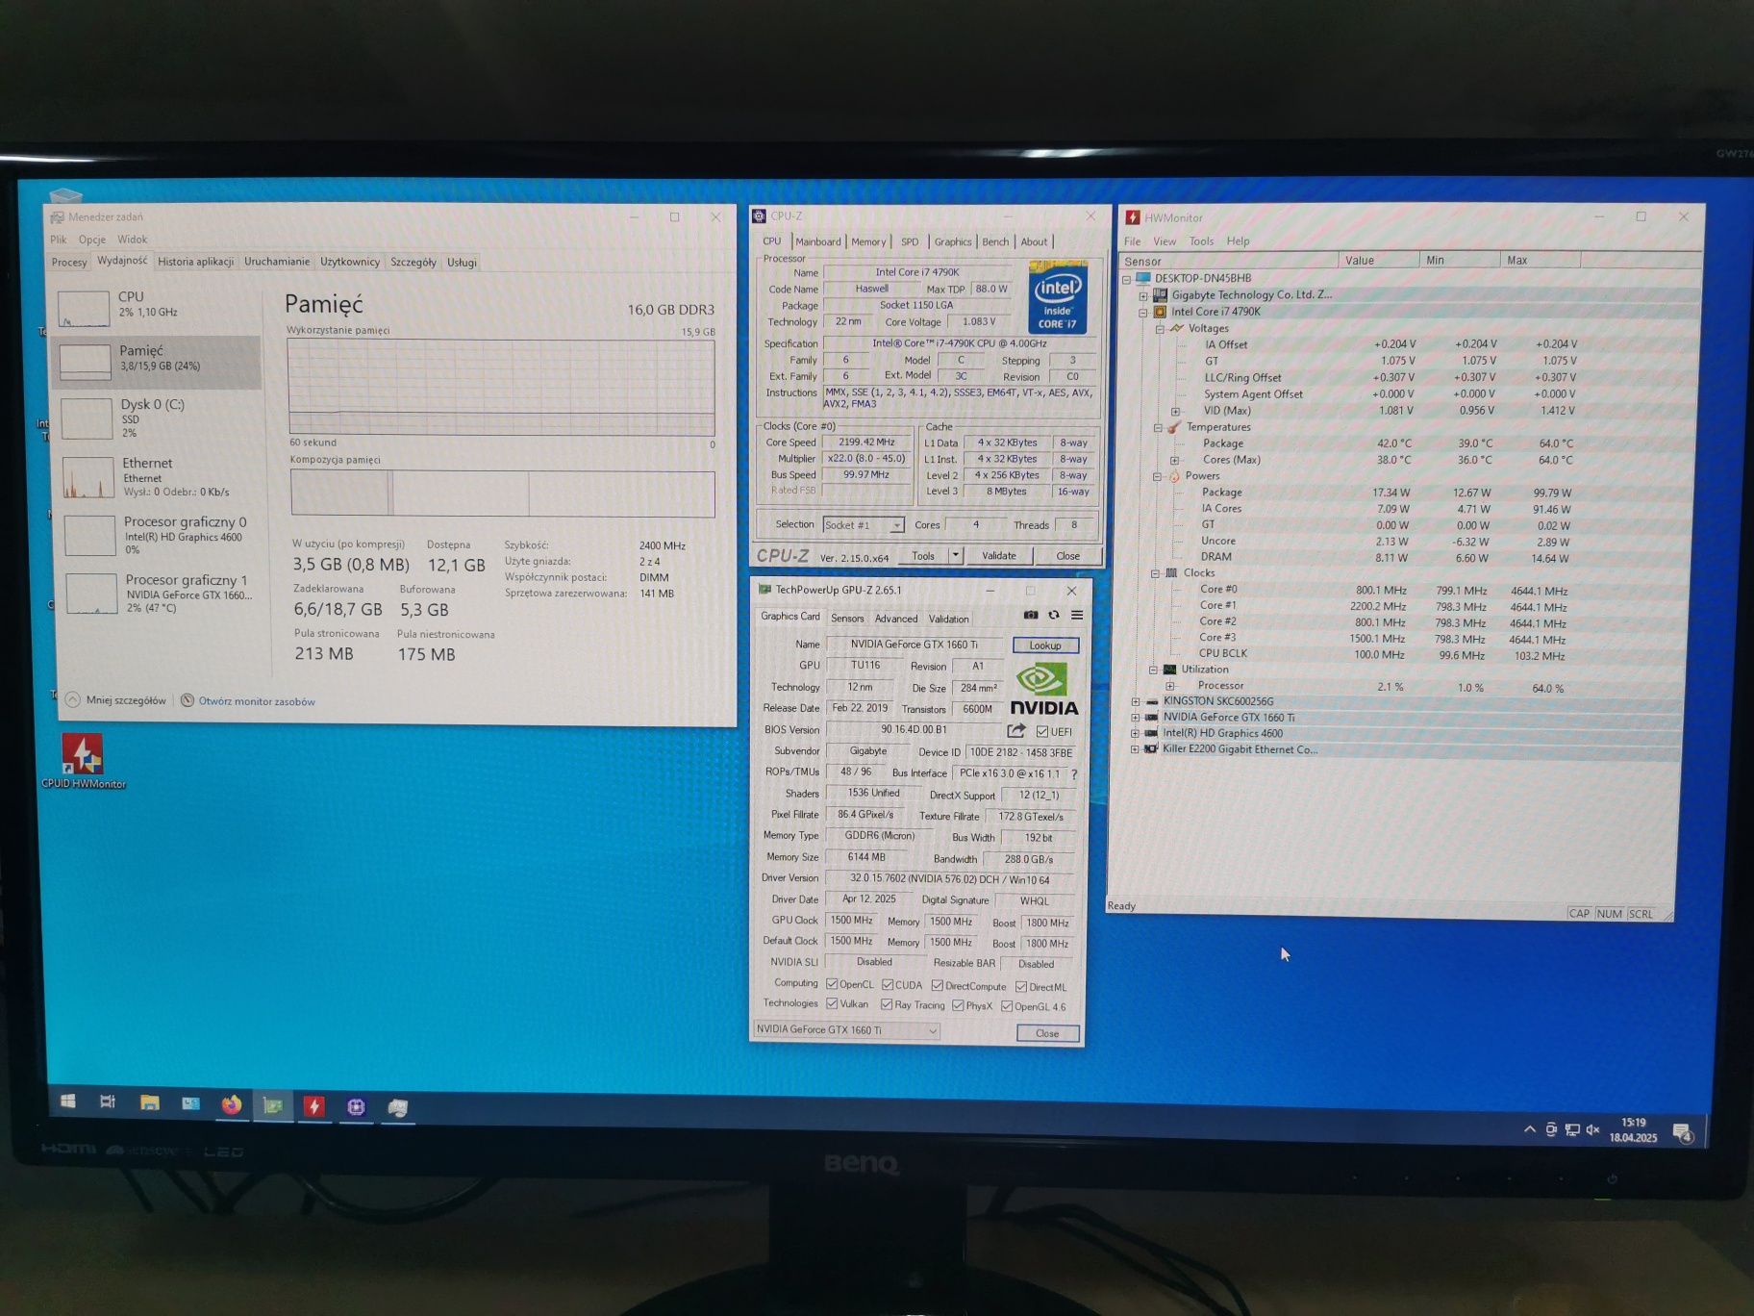
Task: Click the Value column header in HWMonitor
Action: [1378, 261]
